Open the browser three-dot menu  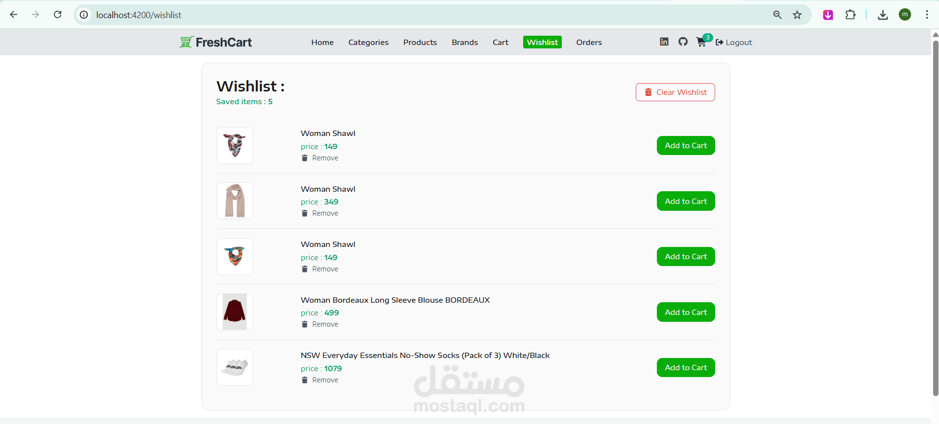tap(927, 15)
